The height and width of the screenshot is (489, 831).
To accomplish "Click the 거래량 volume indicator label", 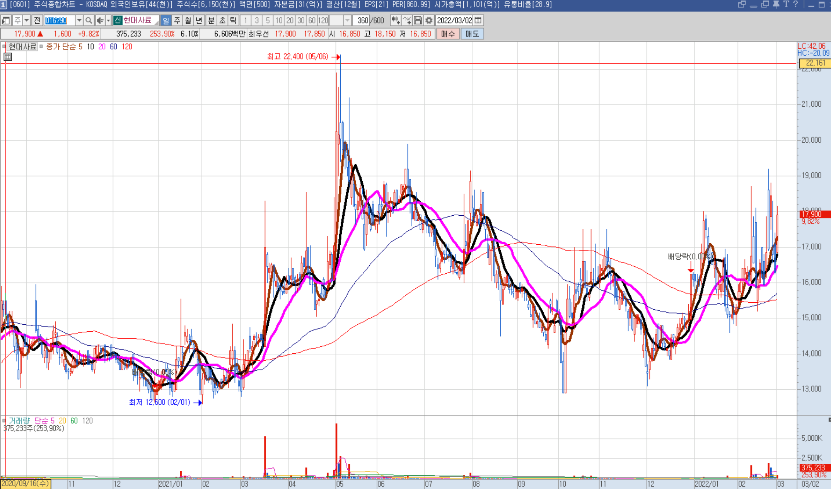I will [x=19, y=421].
